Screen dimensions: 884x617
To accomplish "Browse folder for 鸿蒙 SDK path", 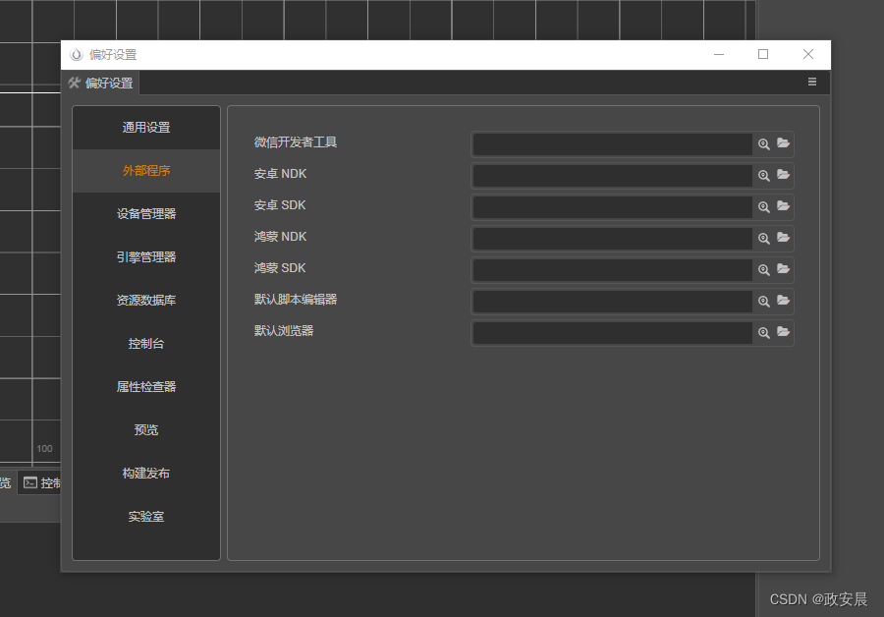I will click(783, 269).
